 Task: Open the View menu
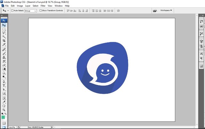[x=50, y=6]
